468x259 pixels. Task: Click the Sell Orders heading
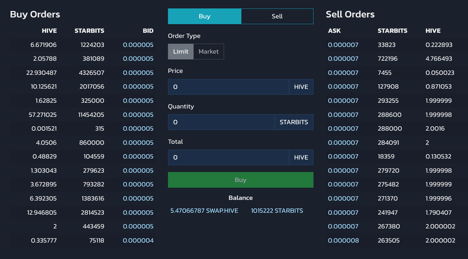(x=350, y=14)
